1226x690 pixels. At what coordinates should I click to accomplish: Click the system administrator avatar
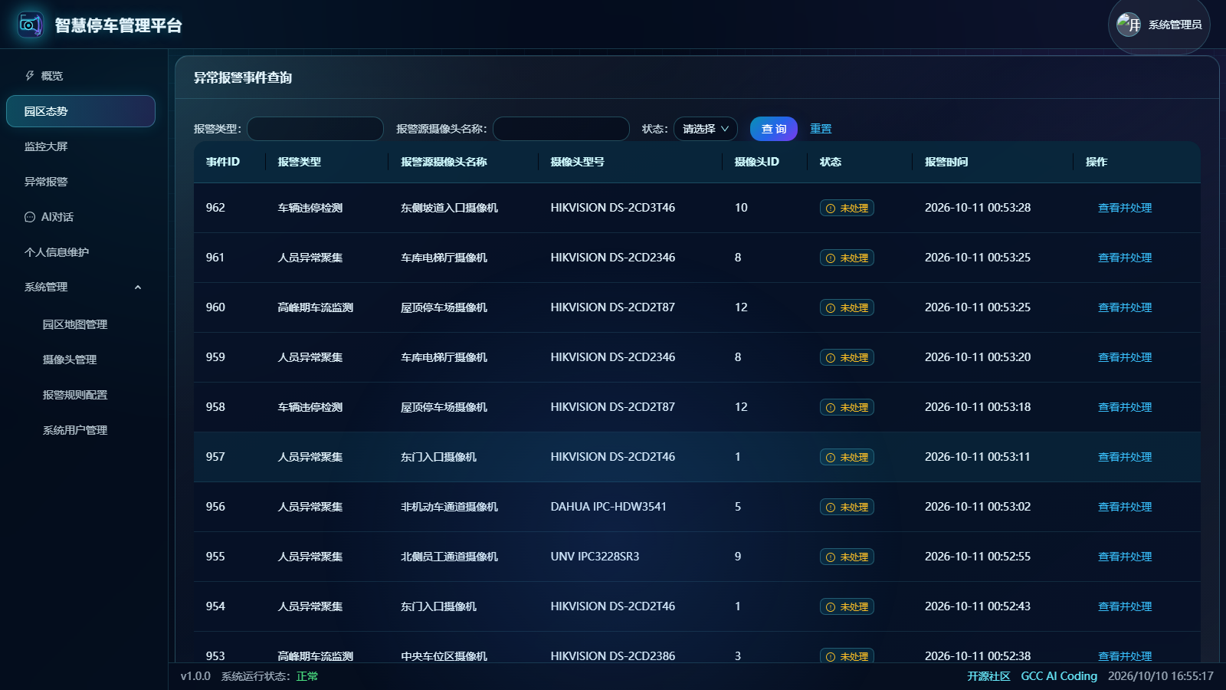click(1129, 25)
